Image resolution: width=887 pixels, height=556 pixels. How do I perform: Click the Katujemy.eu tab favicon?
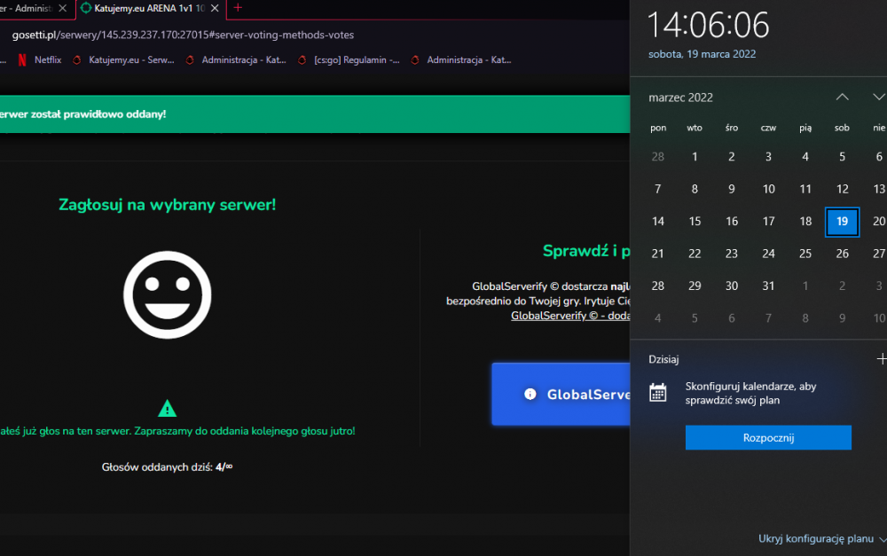point(86,9)
